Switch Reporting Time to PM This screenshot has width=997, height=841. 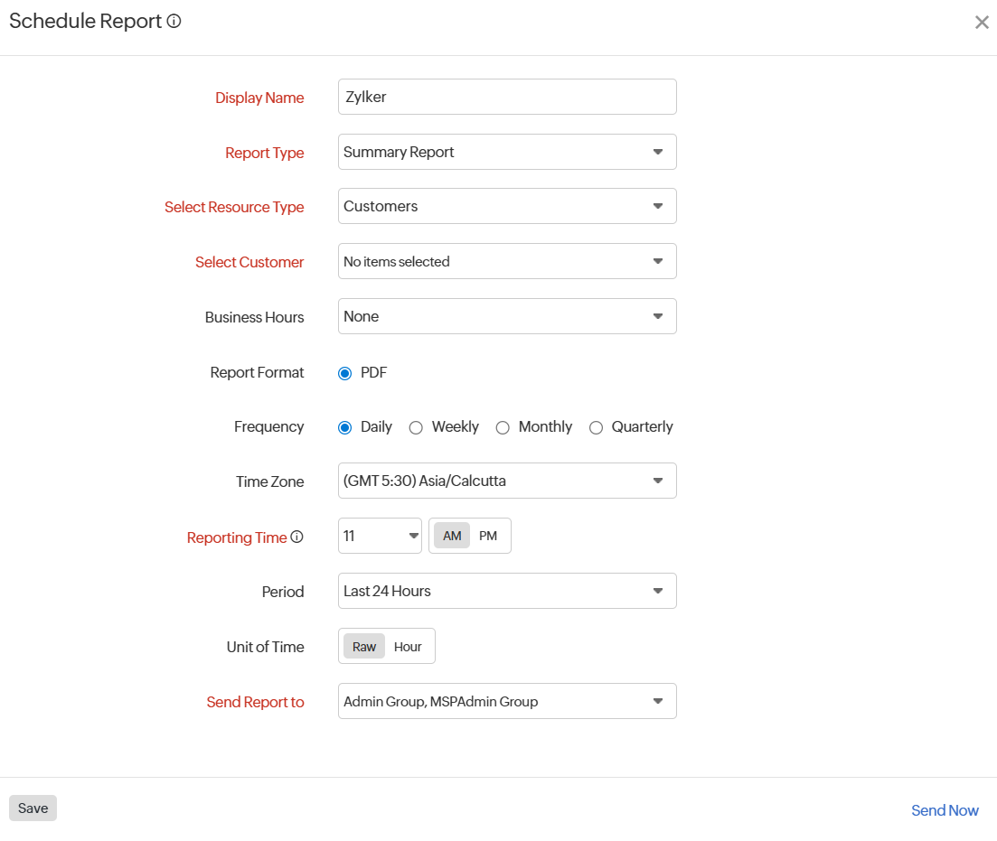(x=489, y=536)
